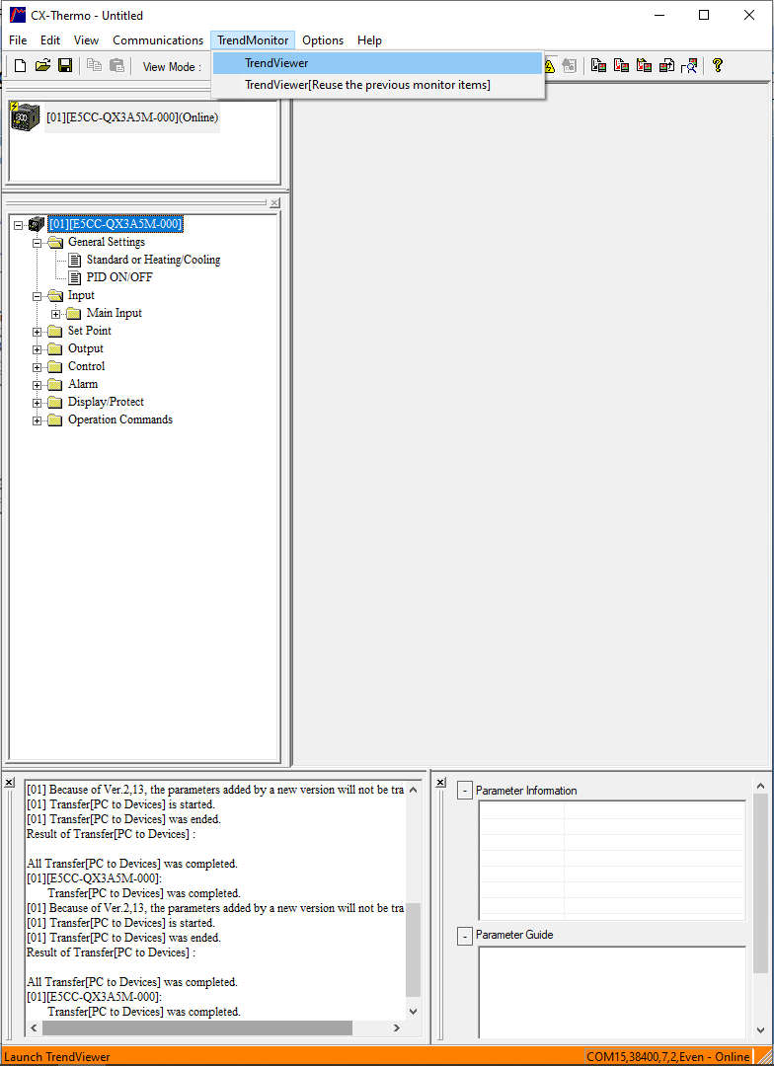Select the General Settings tree item
Screen dimensions: 774x1066
coord(106,242)
